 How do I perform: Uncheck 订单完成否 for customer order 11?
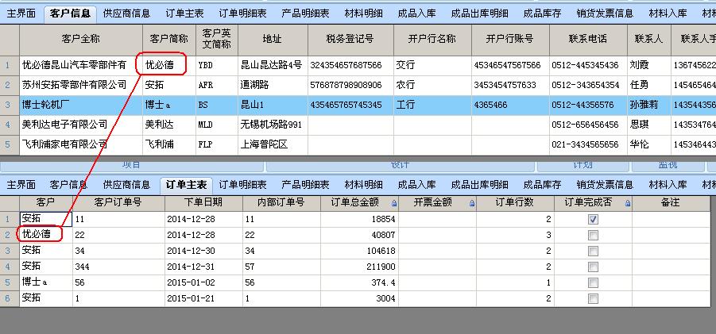[593, 218]
